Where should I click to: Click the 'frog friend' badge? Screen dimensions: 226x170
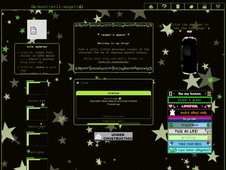[190, 125]
